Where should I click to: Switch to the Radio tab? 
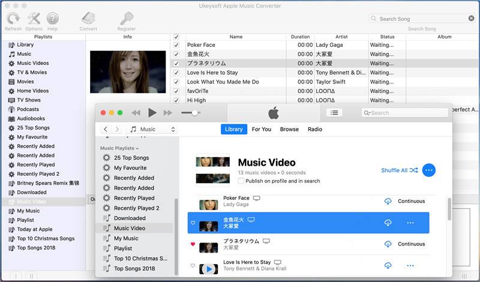pos(315,129)
